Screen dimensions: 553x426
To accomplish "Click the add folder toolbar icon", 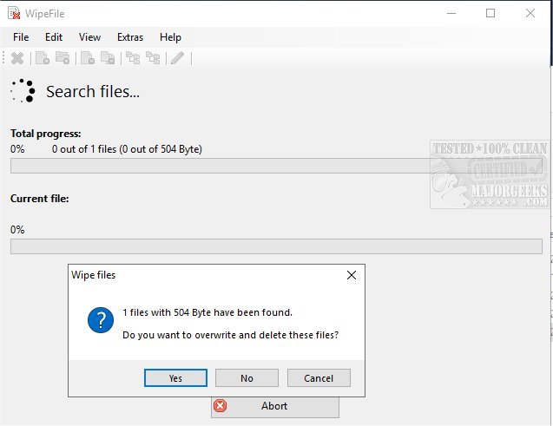I will click(x=63, y=58).
